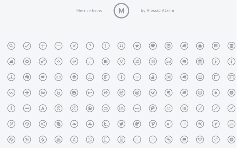Select the LinkedIn icon
Screen dimensions: 237x148
121,108
